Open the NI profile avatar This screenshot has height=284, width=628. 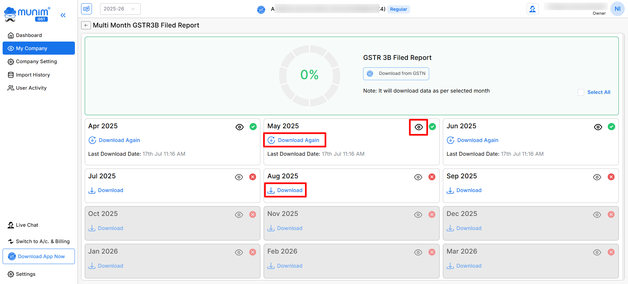pos(617,9)
